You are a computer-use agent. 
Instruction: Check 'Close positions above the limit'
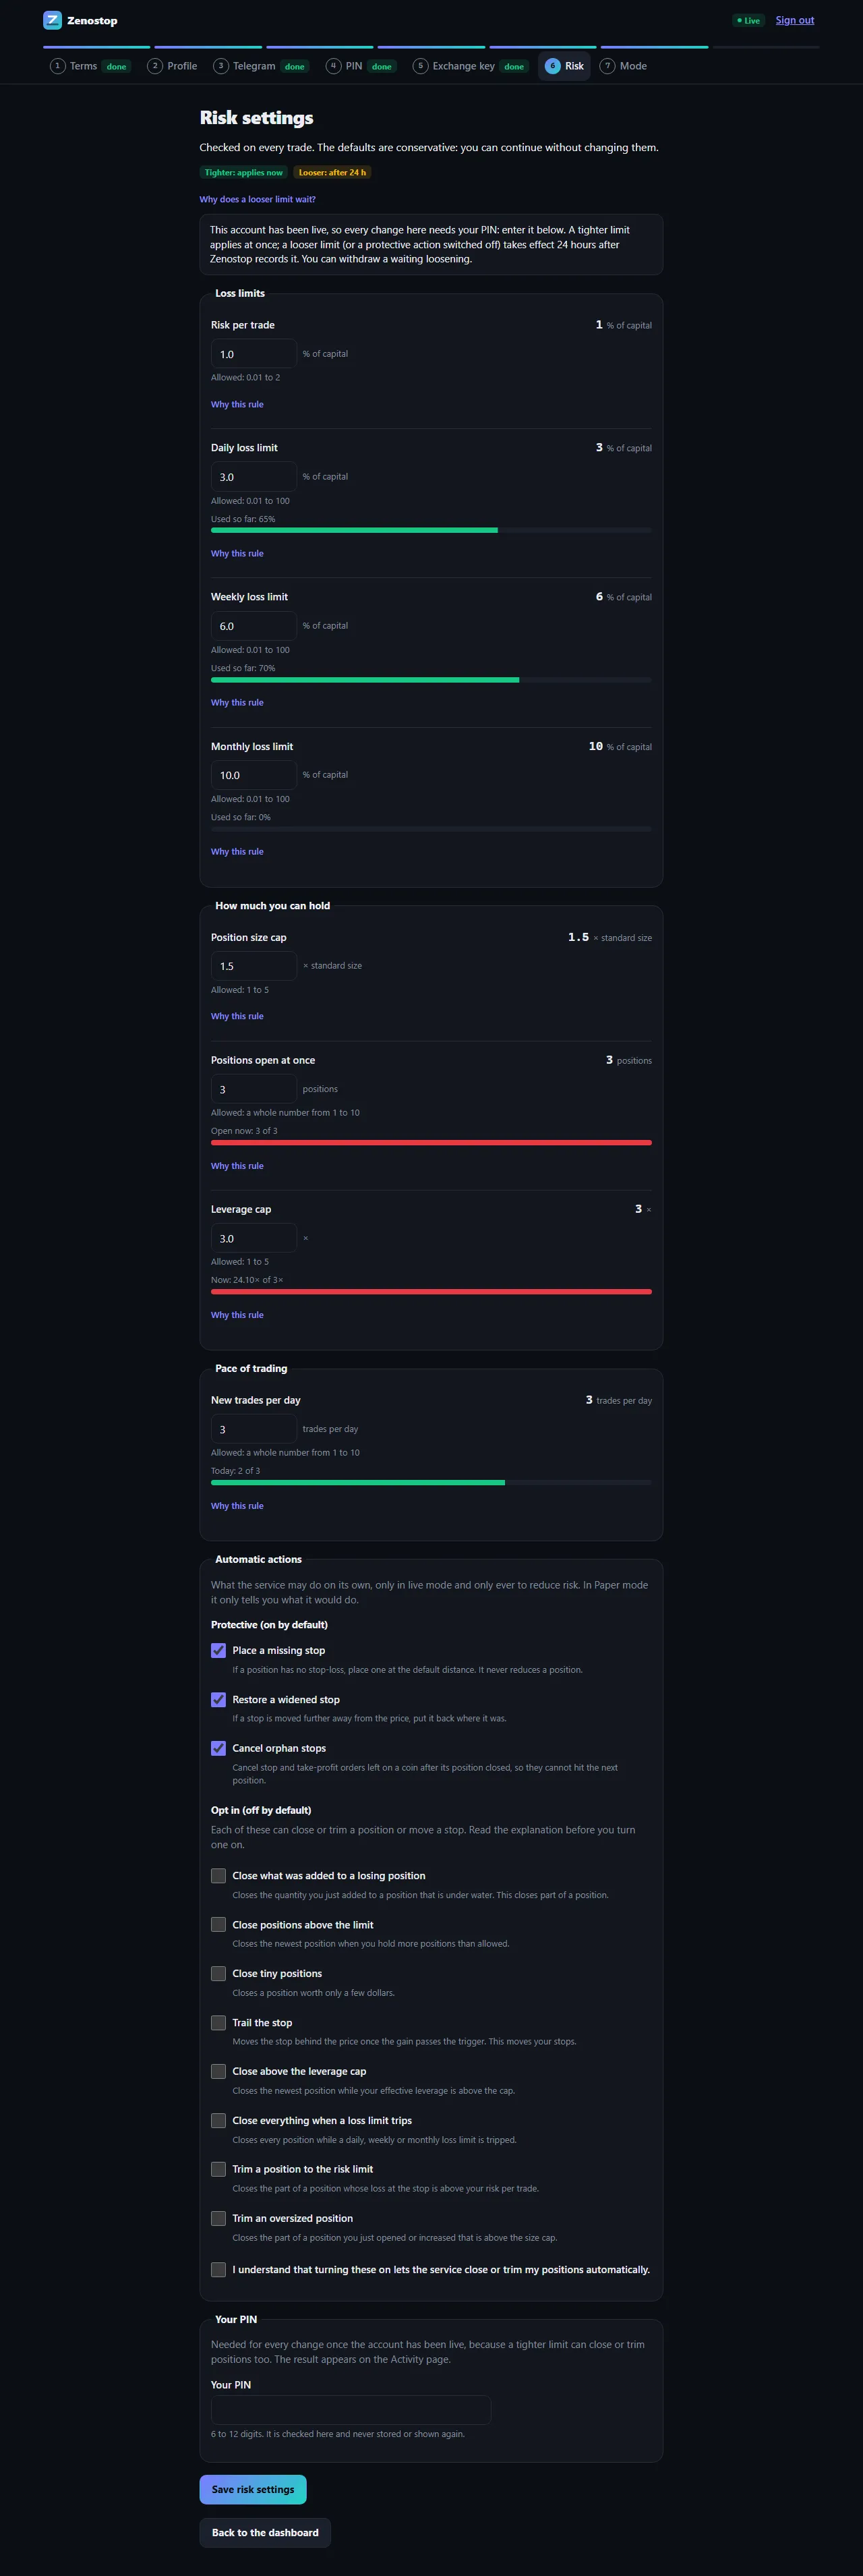pos(218,1924)
